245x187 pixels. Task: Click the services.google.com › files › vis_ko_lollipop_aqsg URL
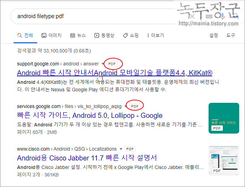click(x=69, y=106)
